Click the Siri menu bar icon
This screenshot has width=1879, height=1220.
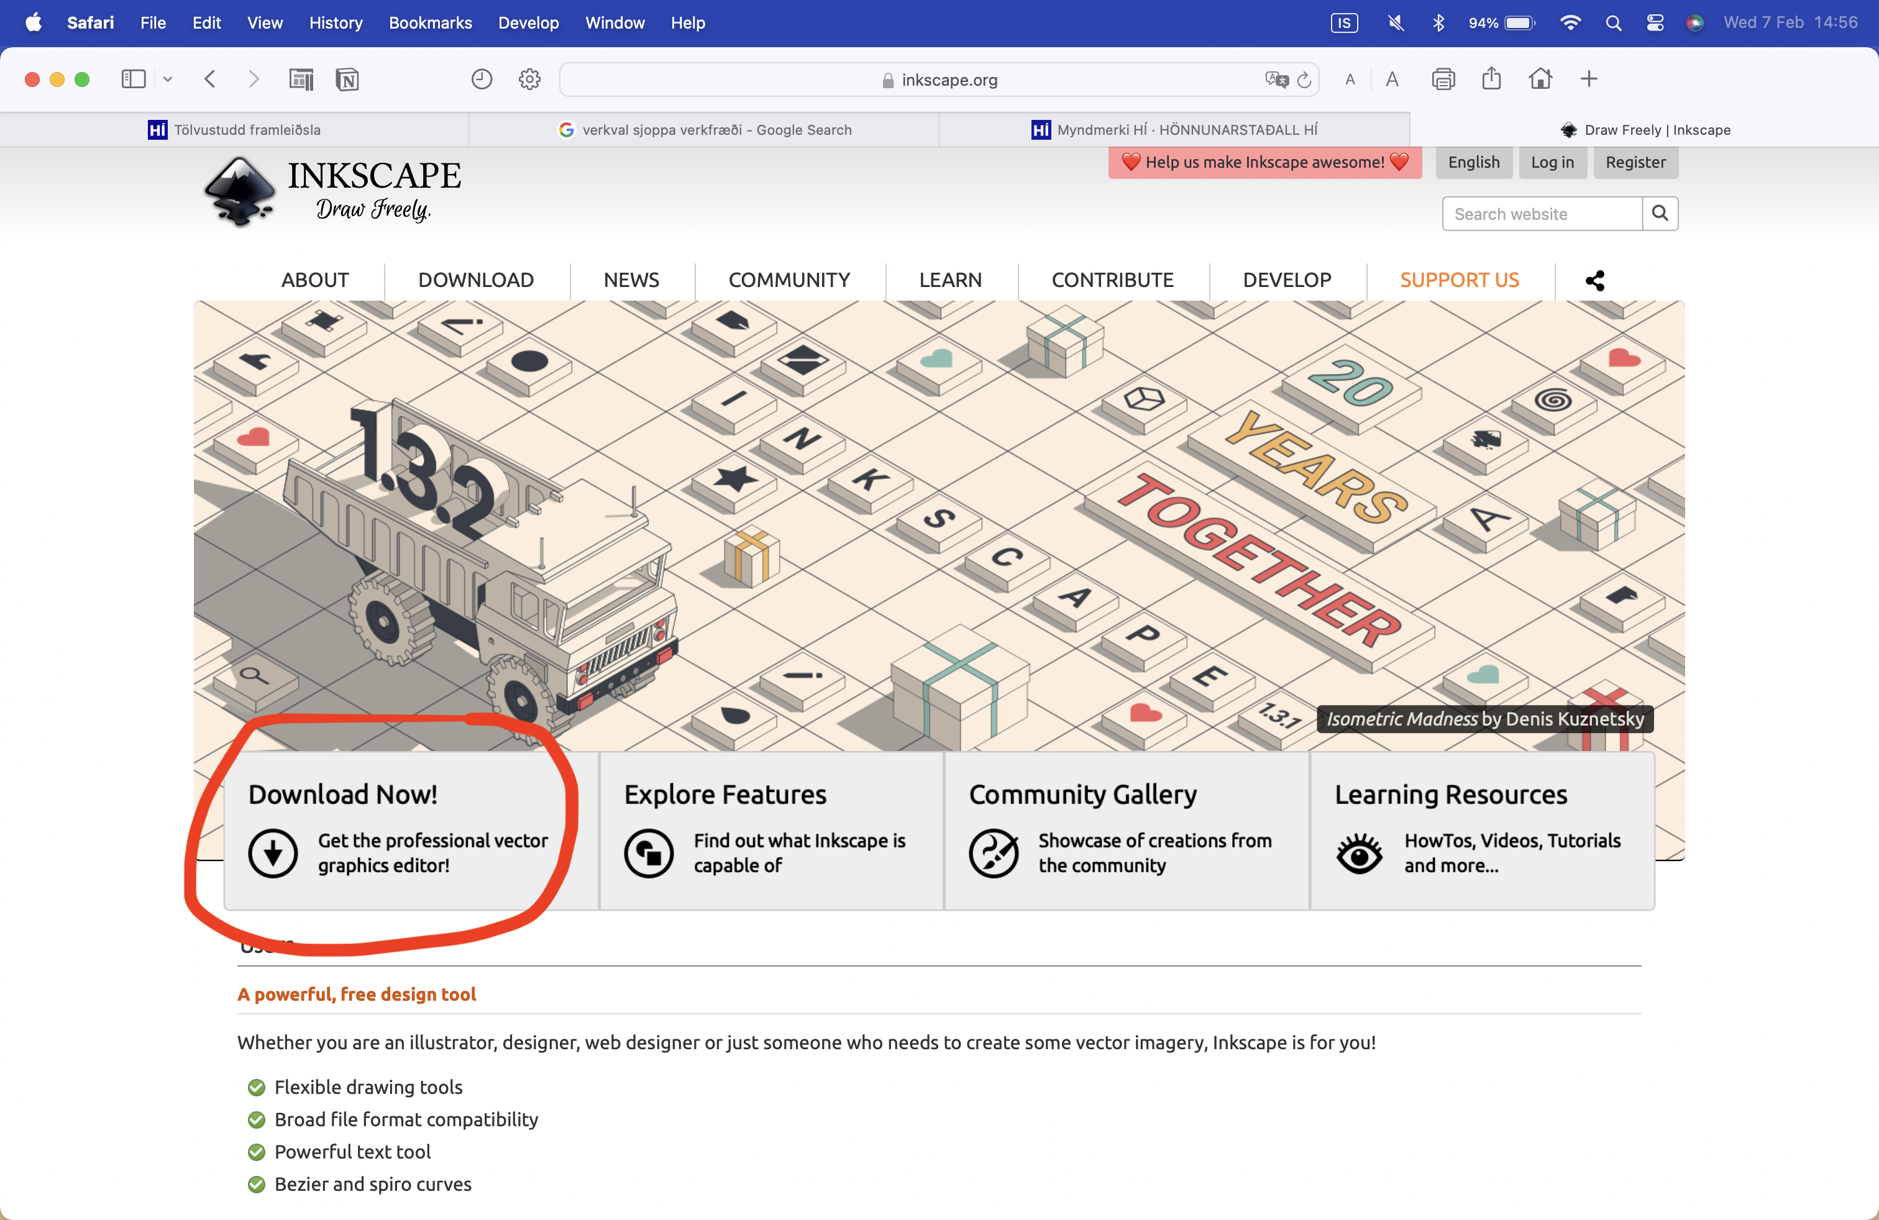[1694, 23]
